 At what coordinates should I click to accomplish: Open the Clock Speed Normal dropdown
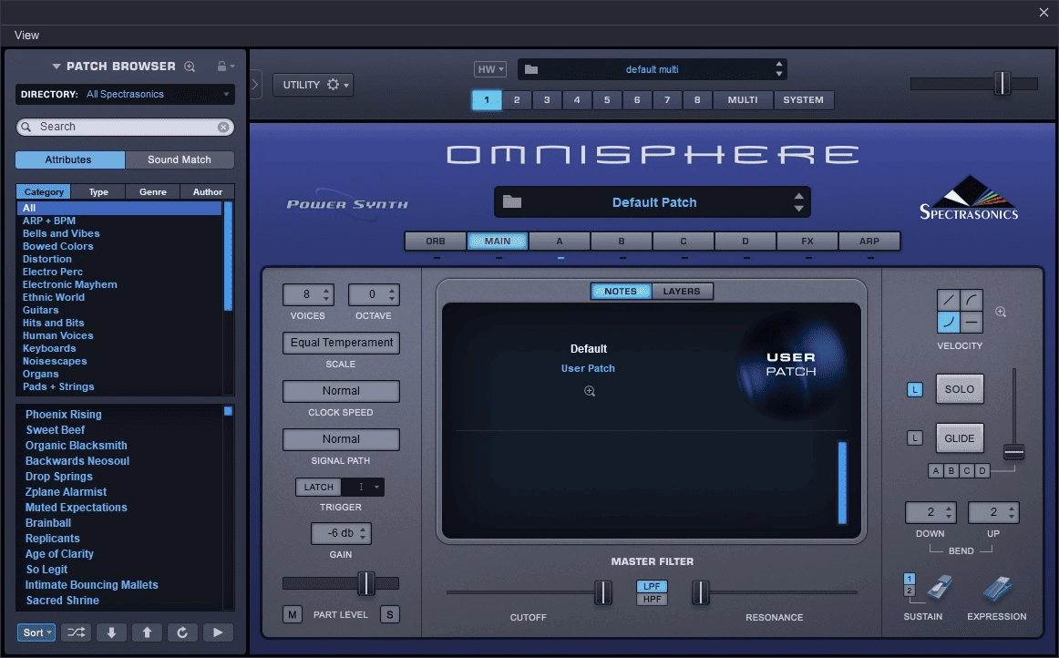click(341, 390)
